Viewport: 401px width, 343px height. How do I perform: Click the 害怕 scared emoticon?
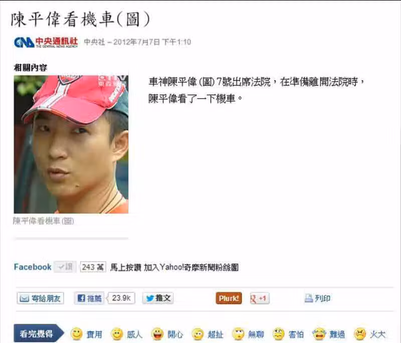click(279, 334)
